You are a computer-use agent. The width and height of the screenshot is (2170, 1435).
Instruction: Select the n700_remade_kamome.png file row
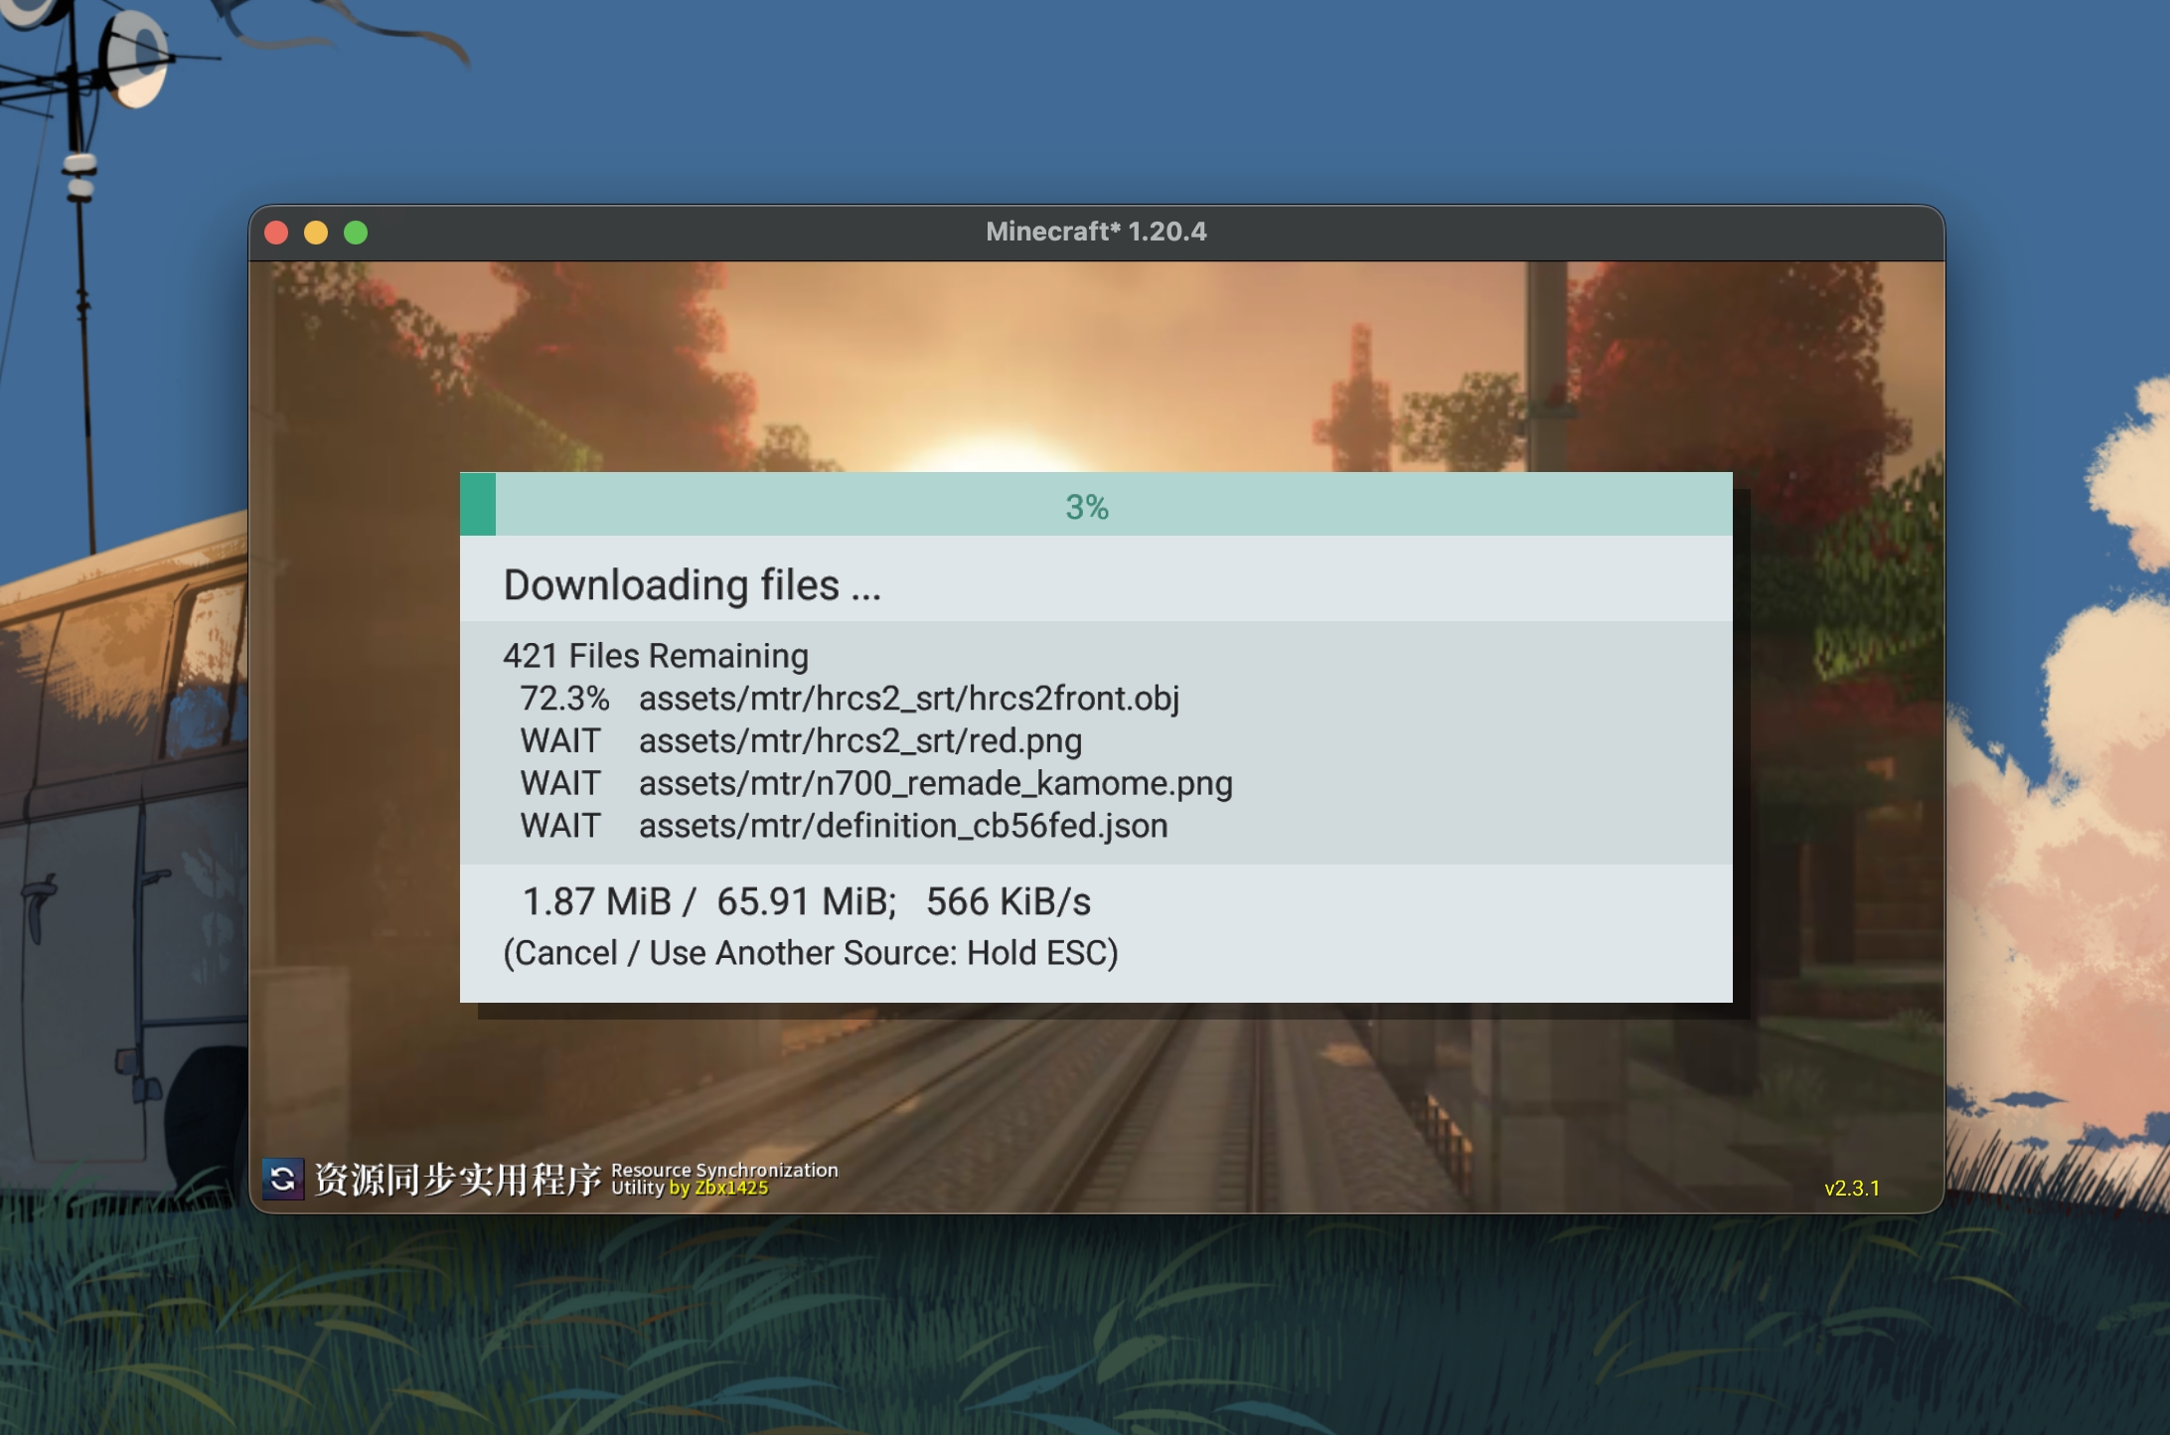coord(935,784)
